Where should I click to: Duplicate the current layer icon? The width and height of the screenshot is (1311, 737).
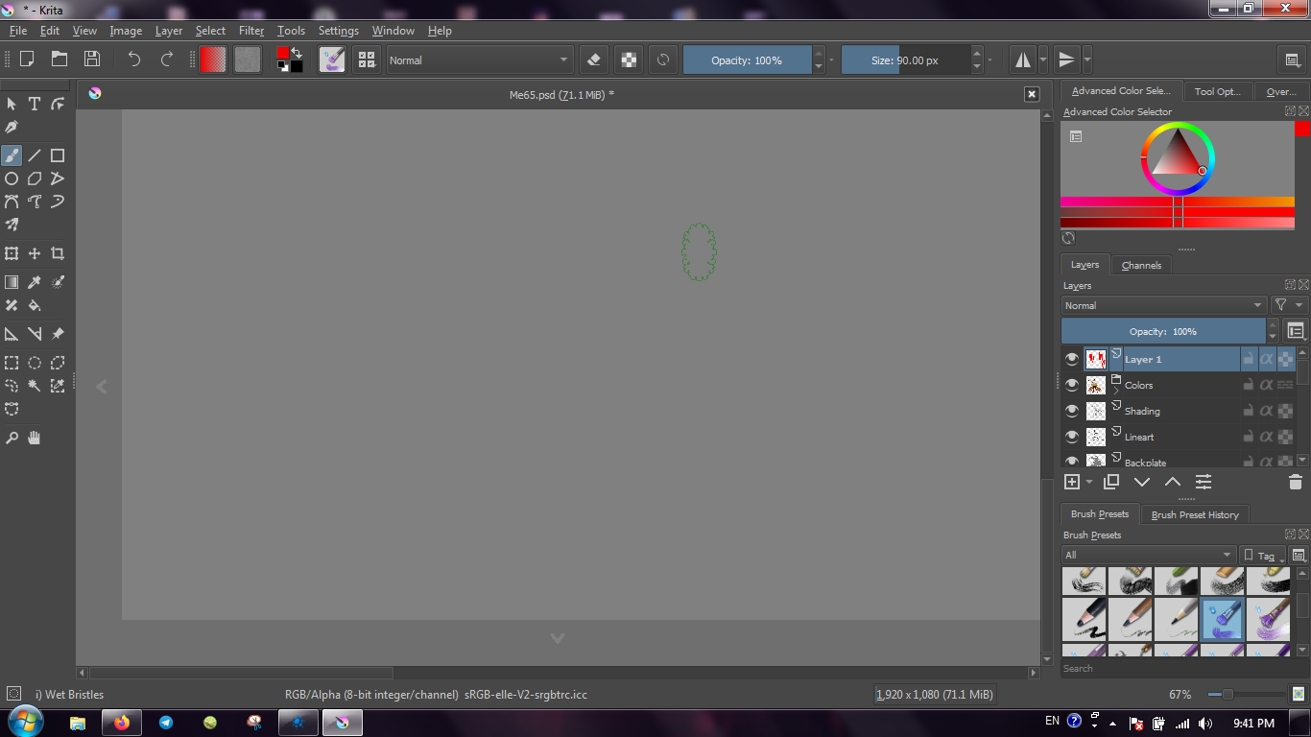click(1111, 482)
